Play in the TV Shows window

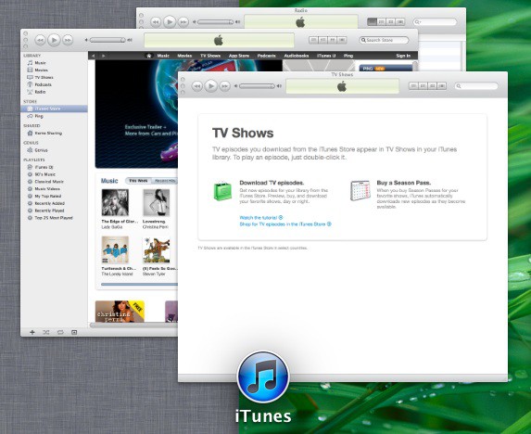tap(211, 86)
